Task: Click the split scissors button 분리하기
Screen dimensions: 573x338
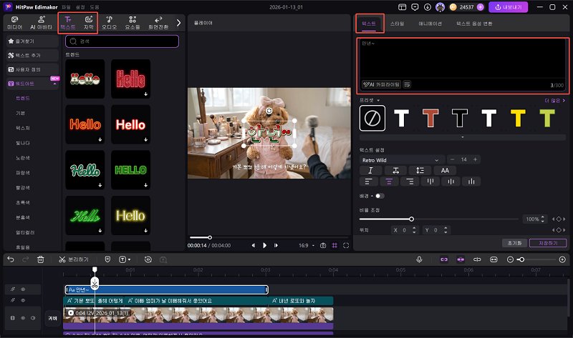Action: point(73,259)
